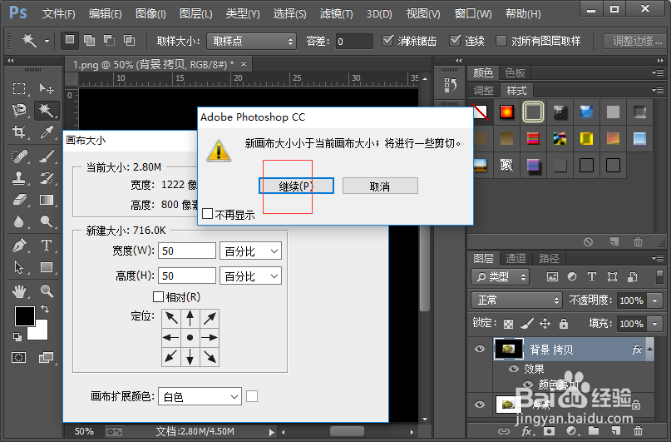Click Intersect with Selection mode icon
Image resolution: width=671 pixels, height=442 pixels.
point(129,41)
